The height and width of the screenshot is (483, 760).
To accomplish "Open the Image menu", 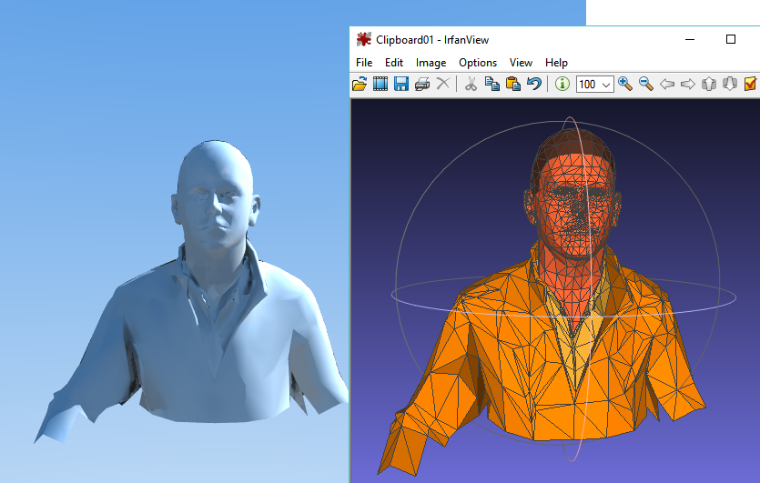I will point(431,63).
